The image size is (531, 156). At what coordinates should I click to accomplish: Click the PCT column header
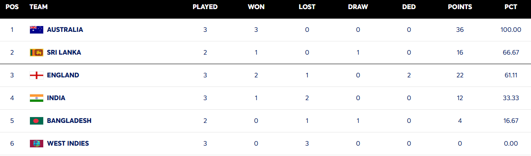pyautogui.click(x=511, y=7)
